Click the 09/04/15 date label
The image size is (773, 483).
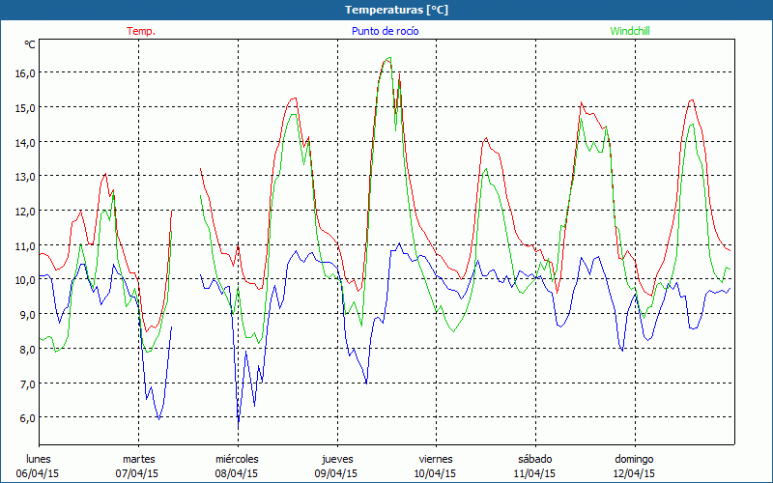pyautogui.click(x=335, y=473)
